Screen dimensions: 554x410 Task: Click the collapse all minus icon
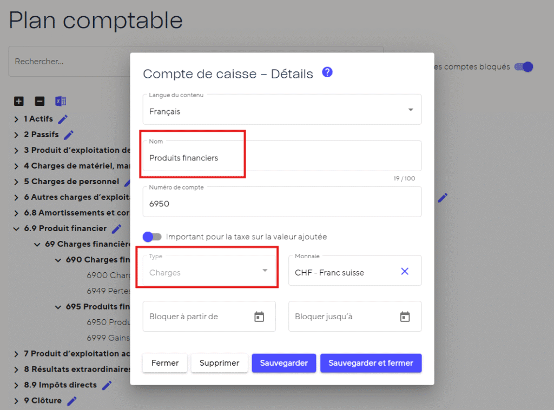pos(39,101)
